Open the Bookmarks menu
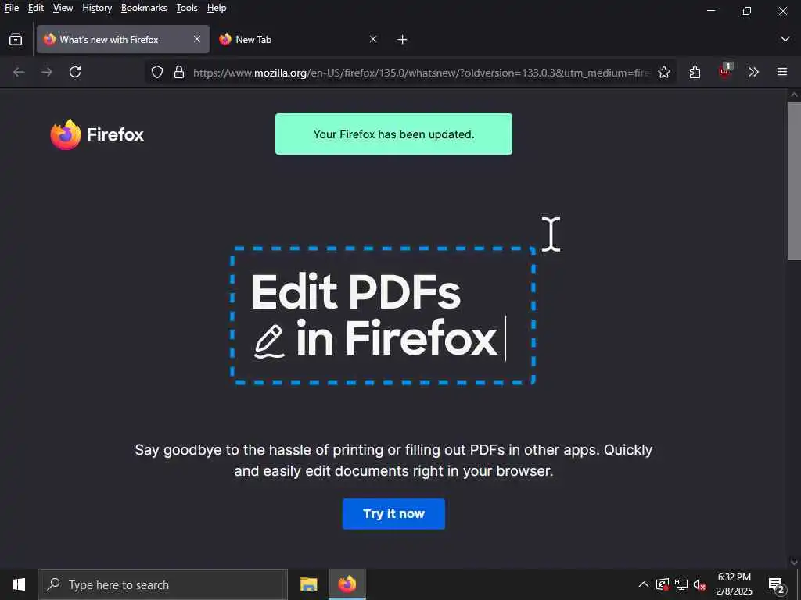Screen dimensions: 801x600 [x=144, y=8]
